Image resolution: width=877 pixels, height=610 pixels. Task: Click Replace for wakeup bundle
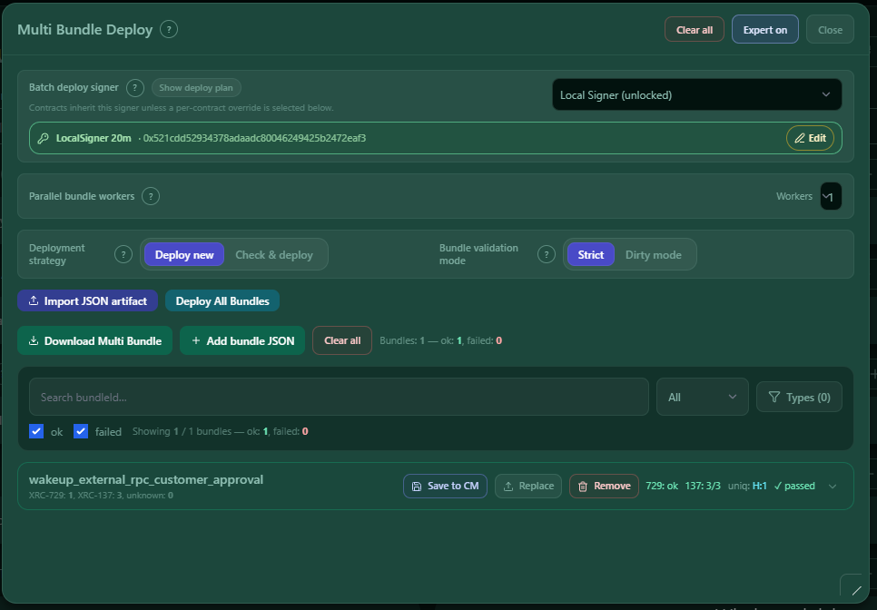(528, 486)
